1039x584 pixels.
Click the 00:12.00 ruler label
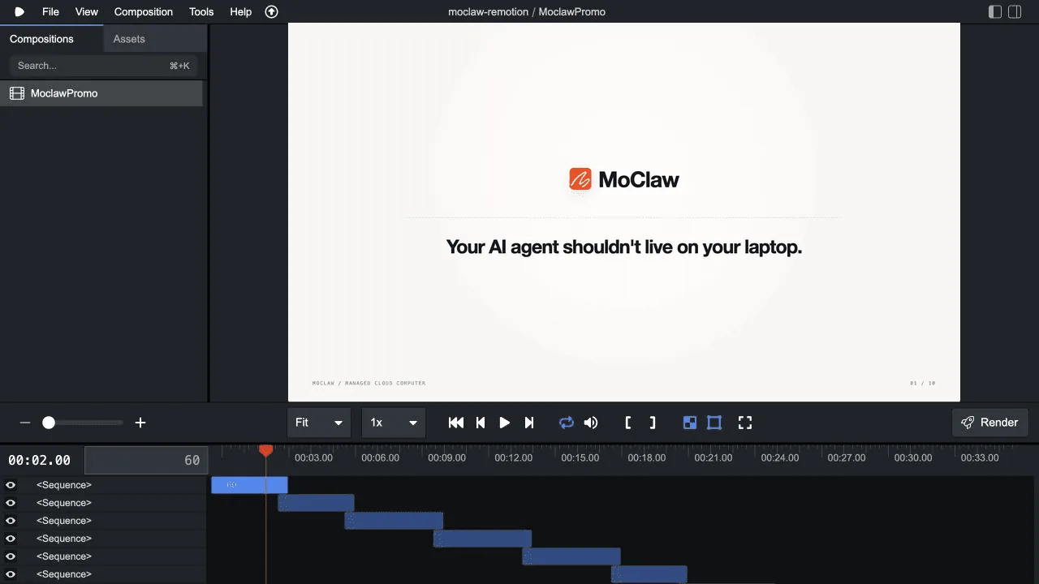coord(514,457)
